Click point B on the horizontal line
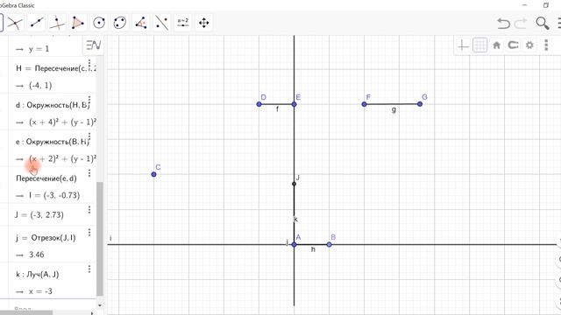This screenshot has height=315, width=561. [x=330, y=245]
